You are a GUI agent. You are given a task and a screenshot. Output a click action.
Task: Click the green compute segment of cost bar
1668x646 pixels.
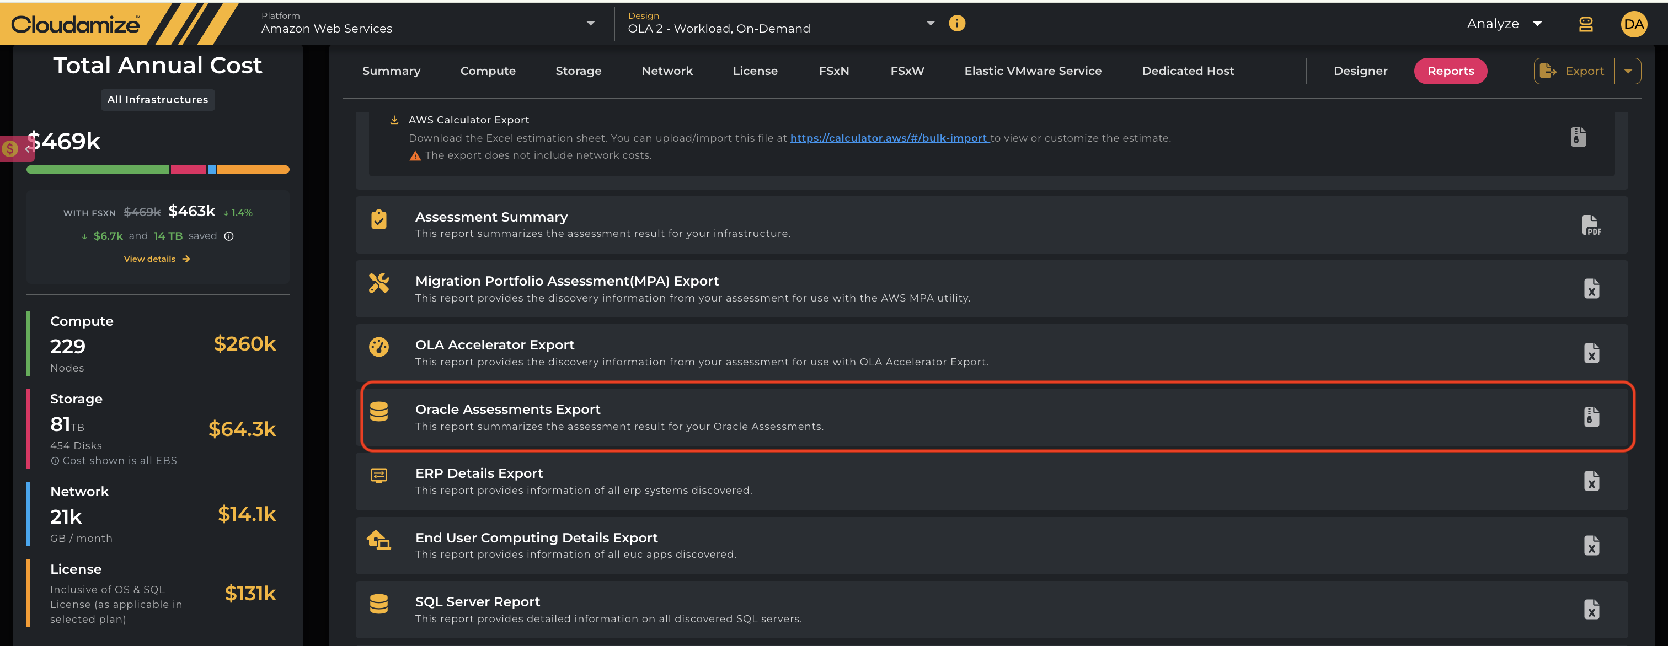tap(98, 170)
